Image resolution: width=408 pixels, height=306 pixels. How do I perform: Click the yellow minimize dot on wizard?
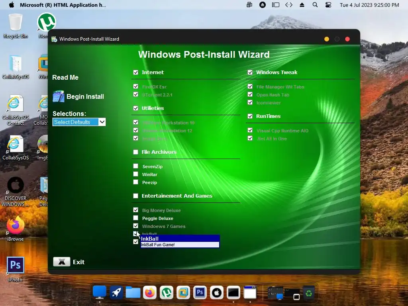pos(327,39)
